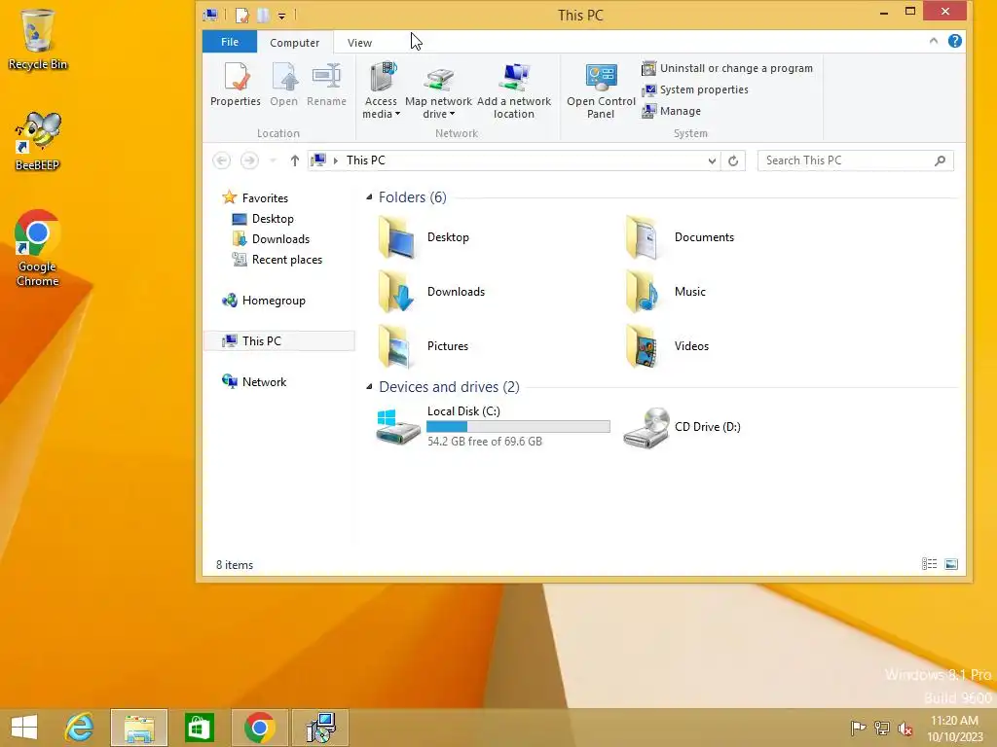
Task: Switch to the View tab
Action: 359,43
